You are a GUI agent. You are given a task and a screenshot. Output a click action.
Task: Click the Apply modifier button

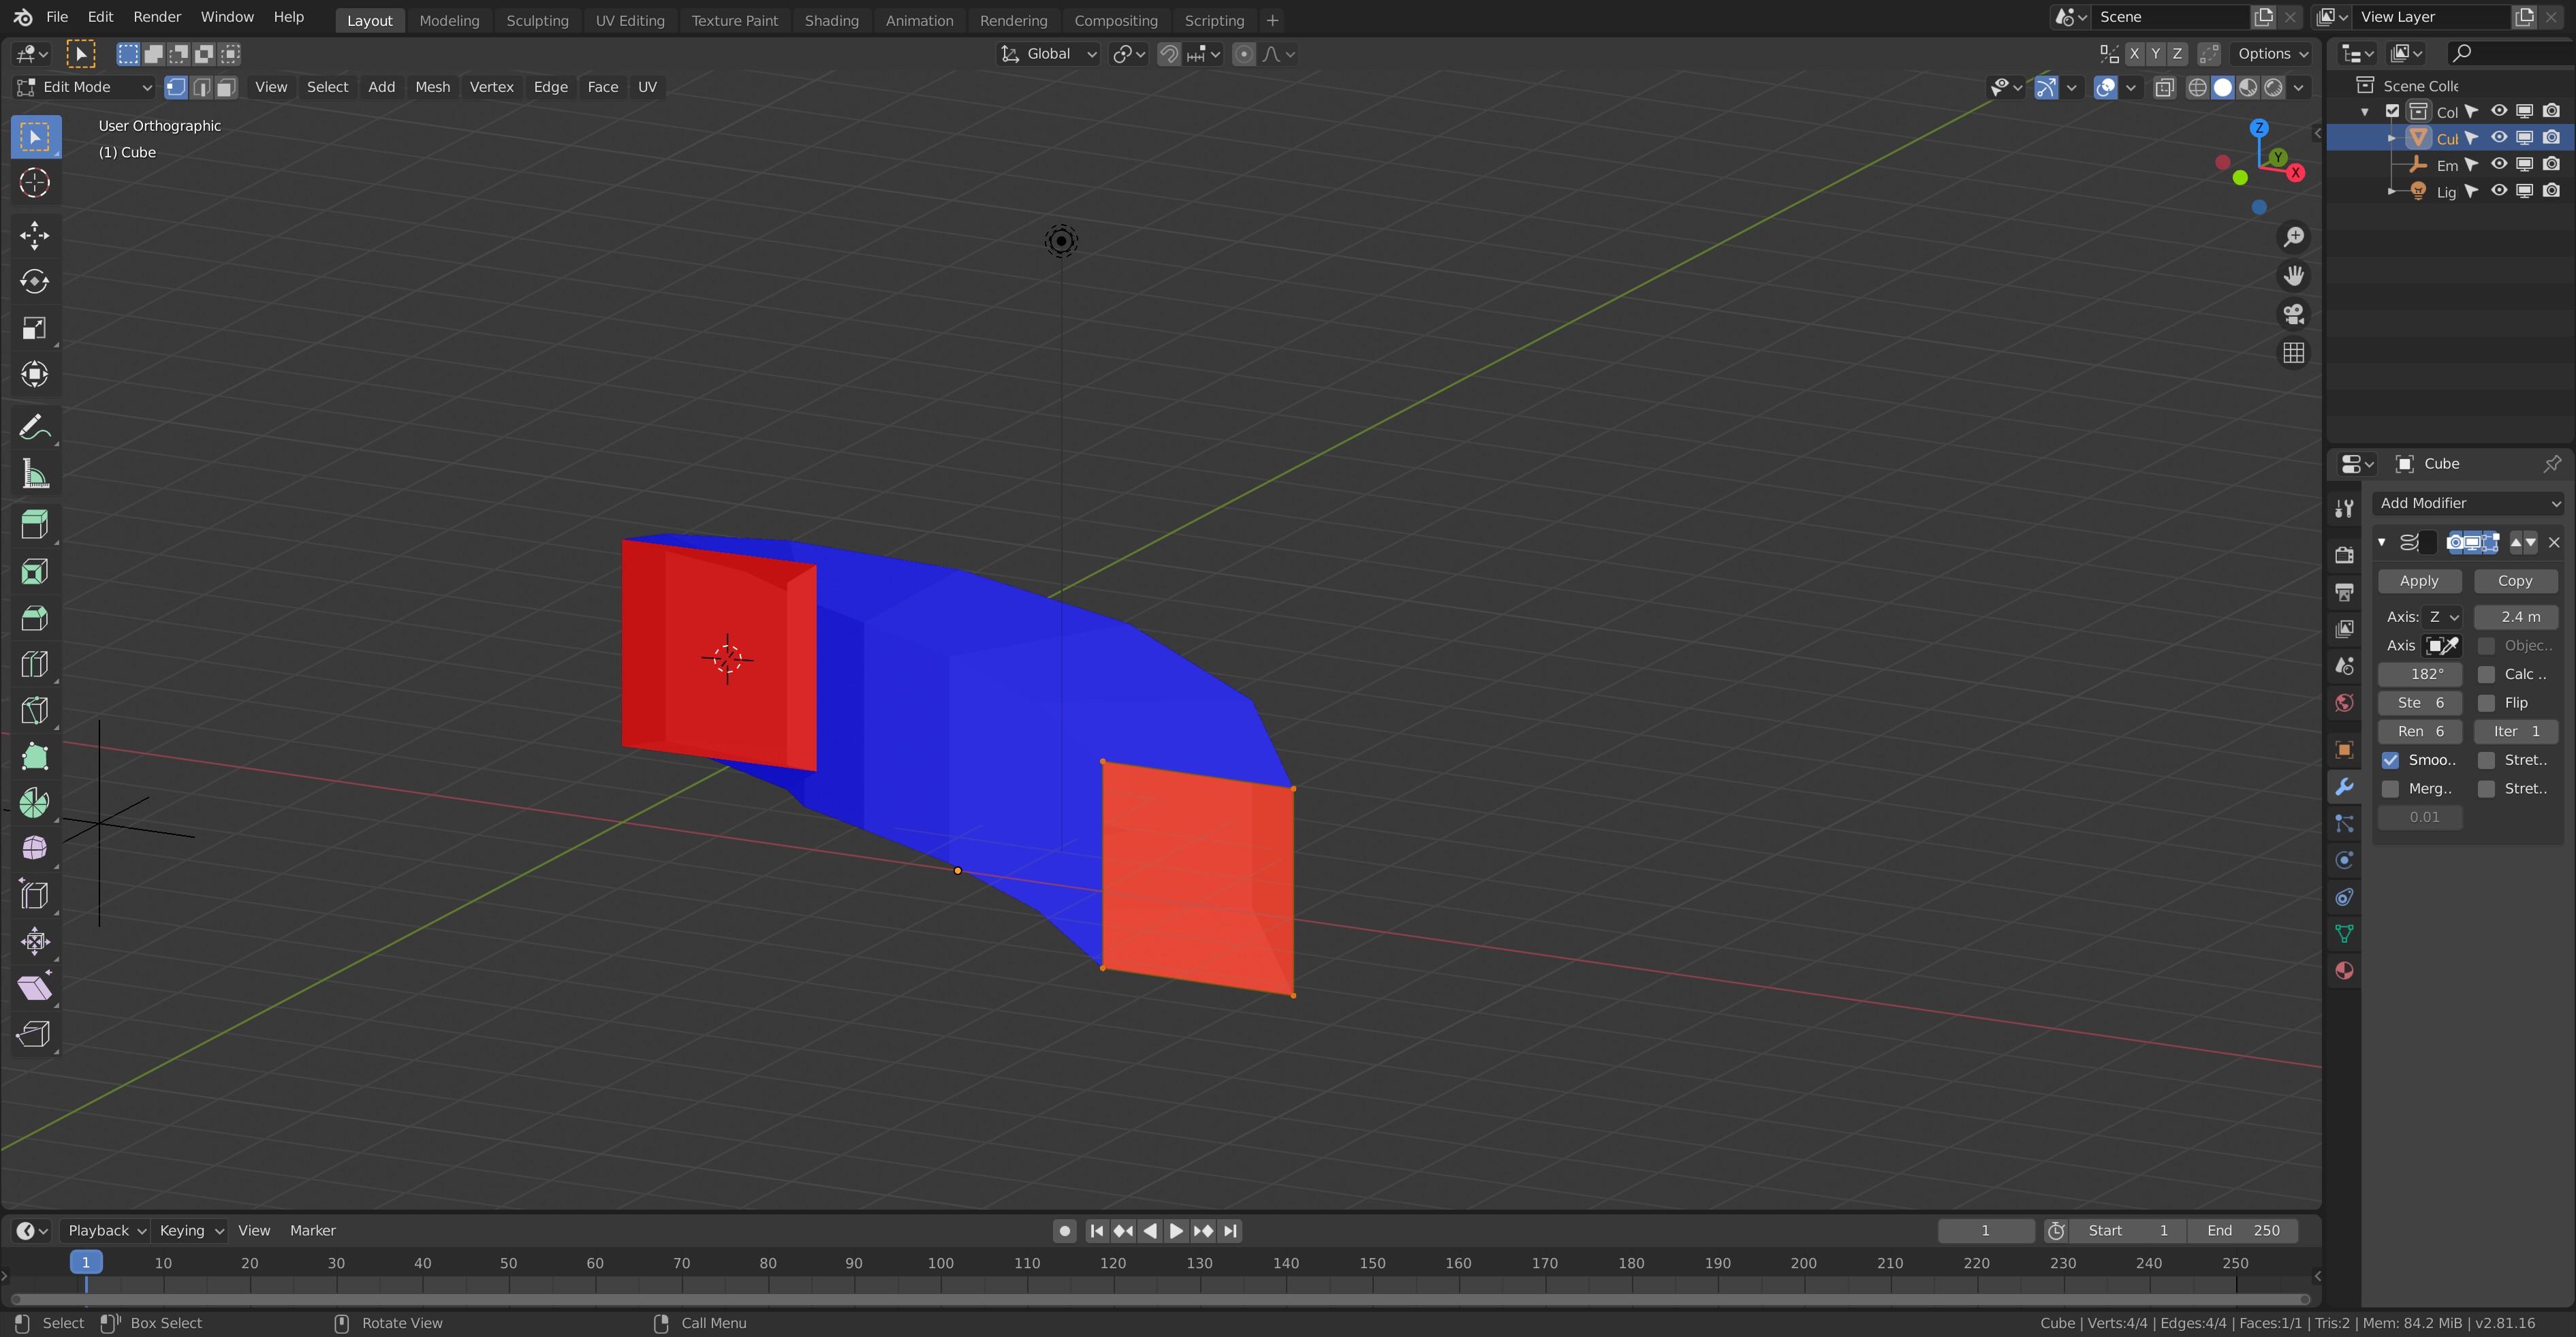[2418, 581]
